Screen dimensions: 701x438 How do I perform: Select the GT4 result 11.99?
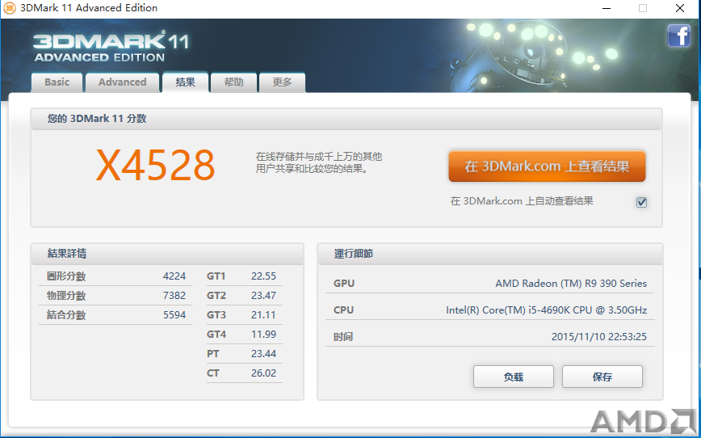[x=264, y=335]
